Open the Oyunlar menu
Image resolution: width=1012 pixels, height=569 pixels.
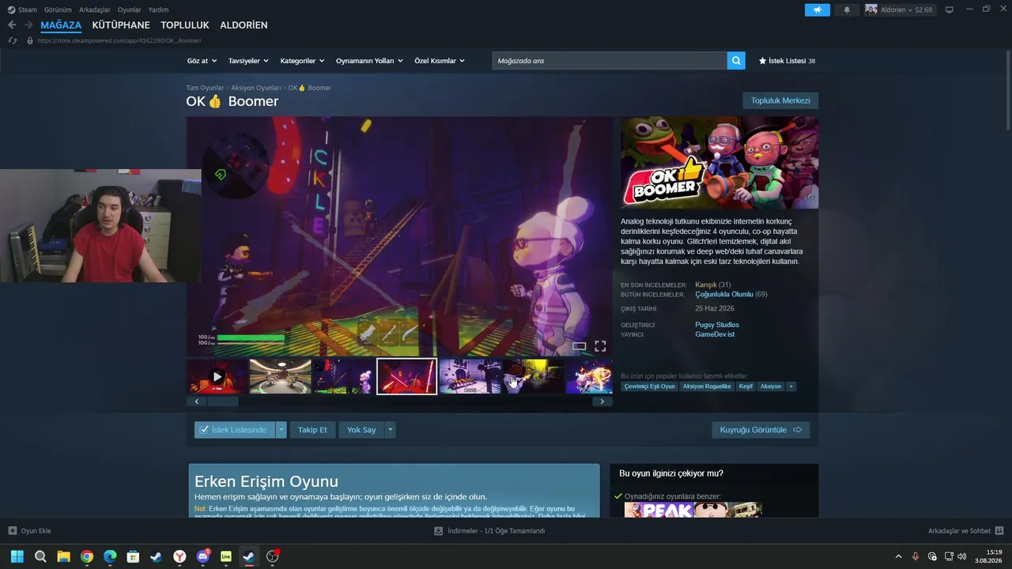click(130, 9)
